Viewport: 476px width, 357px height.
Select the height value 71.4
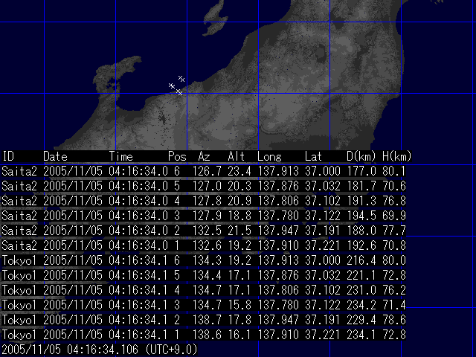tap(394, 305)
